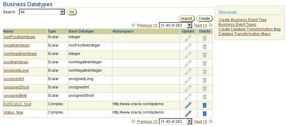Edit notification_type with blue pencil icon
The image size is (287, 126).
coord(188,105)
